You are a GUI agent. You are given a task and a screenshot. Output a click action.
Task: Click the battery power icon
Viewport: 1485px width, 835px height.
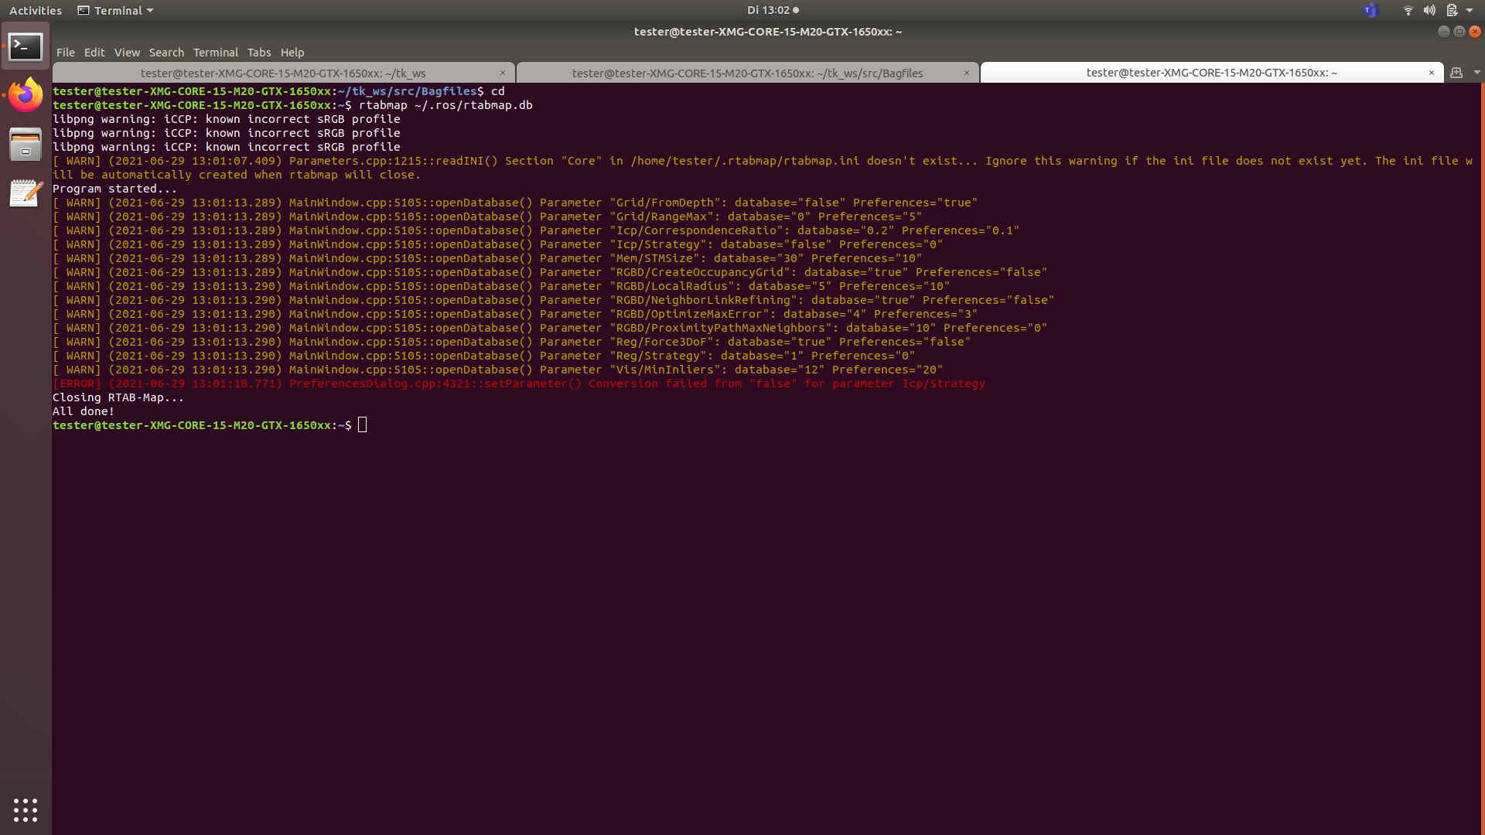point(1452,11)
